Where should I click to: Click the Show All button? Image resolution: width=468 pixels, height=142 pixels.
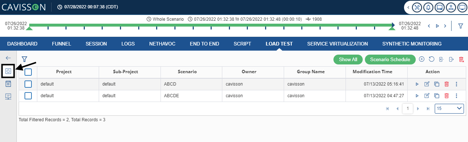(348, 59)
